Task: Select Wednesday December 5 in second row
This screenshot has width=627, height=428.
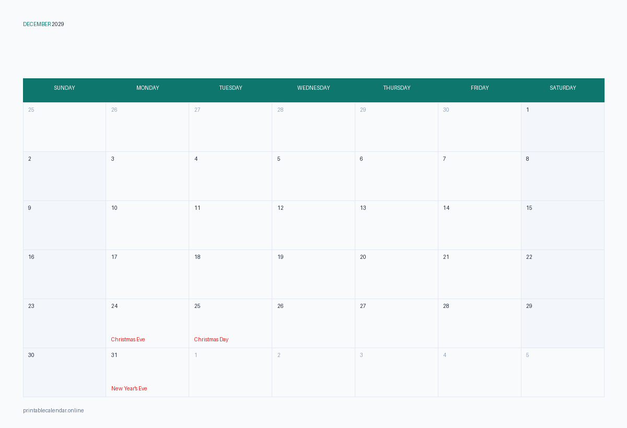Action: (313, 176)
